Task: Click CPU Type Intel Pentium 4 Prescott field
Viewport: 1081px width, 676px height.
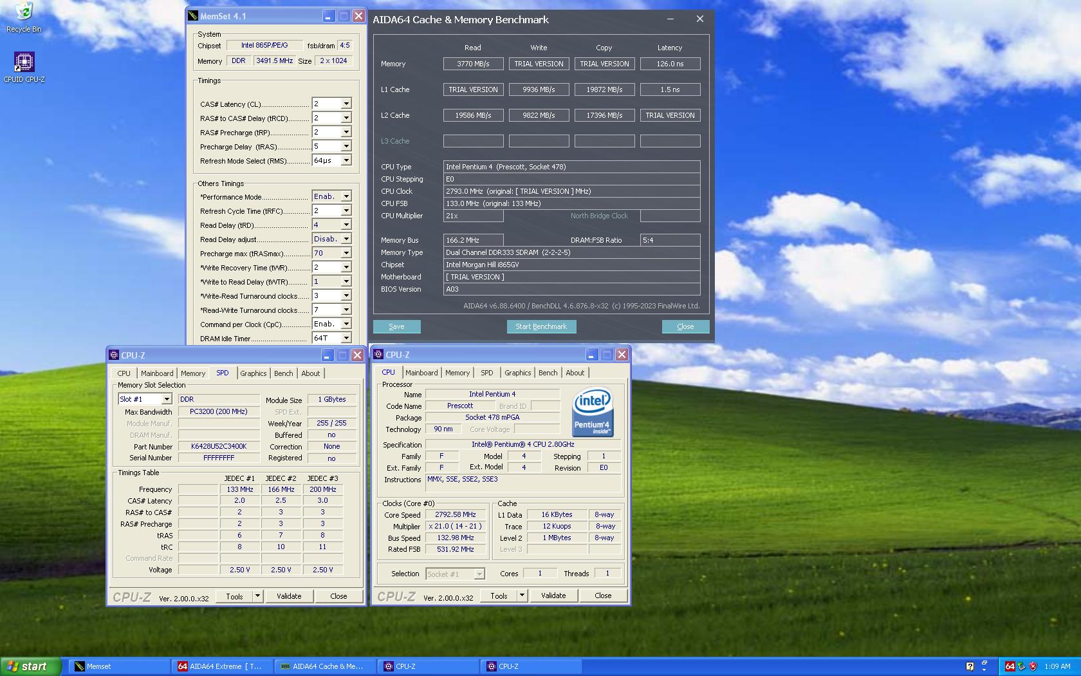Action: tap(571, 167)
